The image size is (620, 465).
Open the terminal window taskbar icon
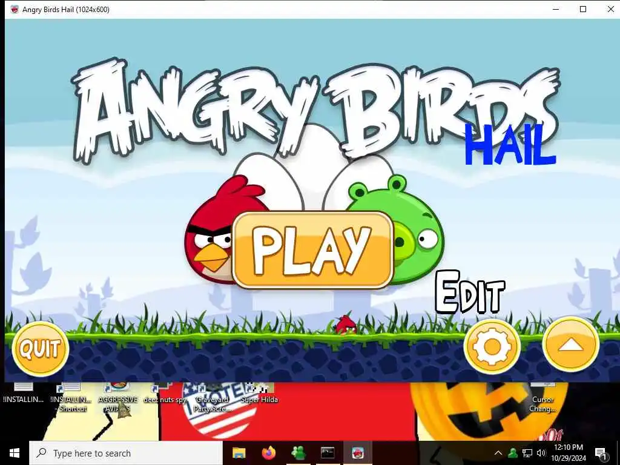click(x=328, y=453)
